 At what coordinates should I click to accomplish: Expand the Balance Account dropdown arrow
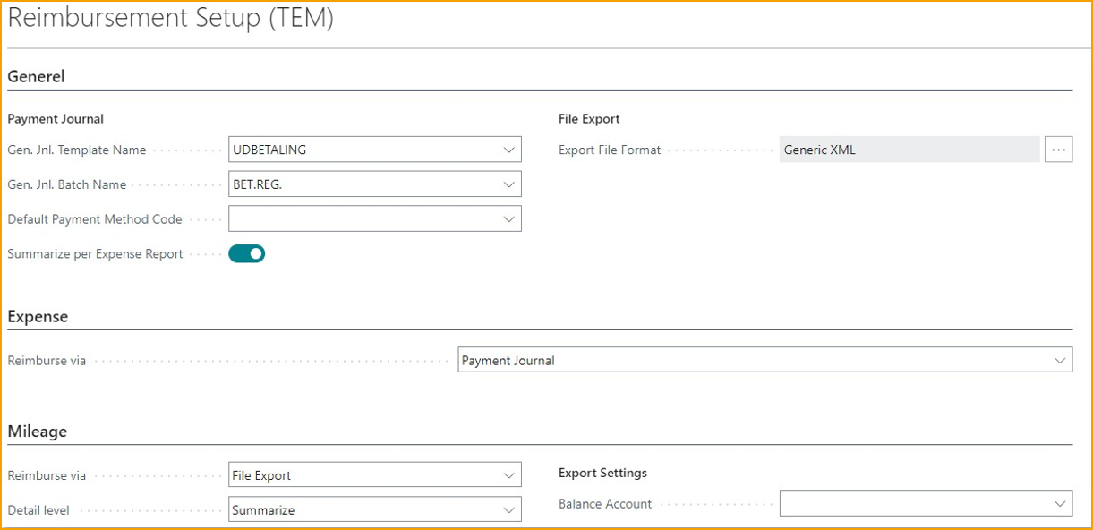pos(1060,504)
